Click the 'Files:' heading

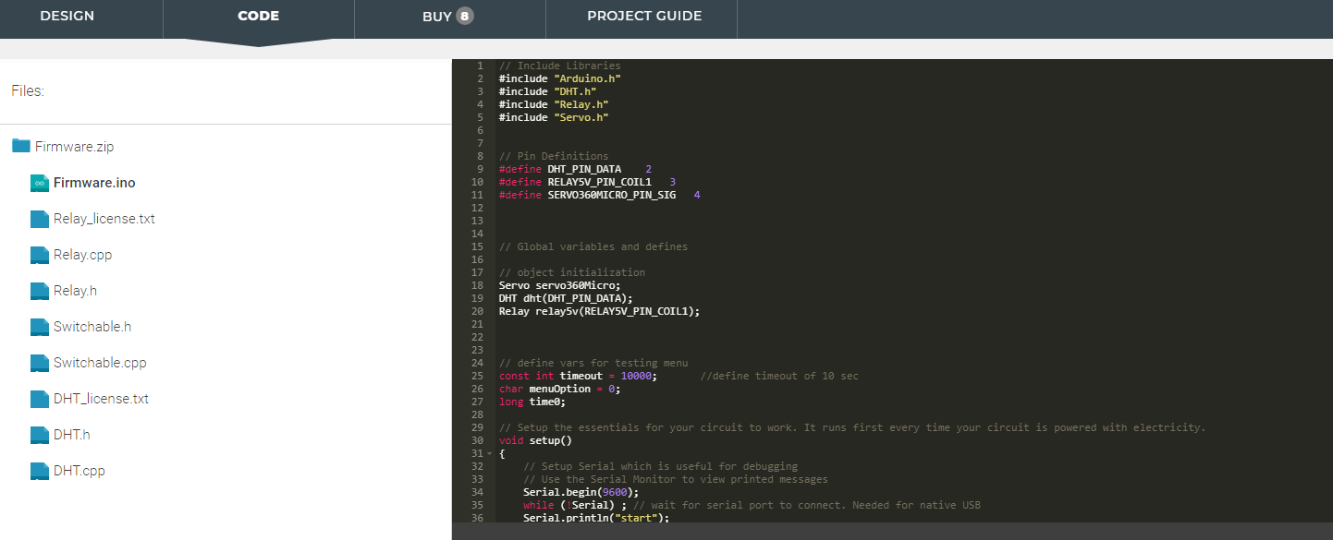click(x=28, y=90)
